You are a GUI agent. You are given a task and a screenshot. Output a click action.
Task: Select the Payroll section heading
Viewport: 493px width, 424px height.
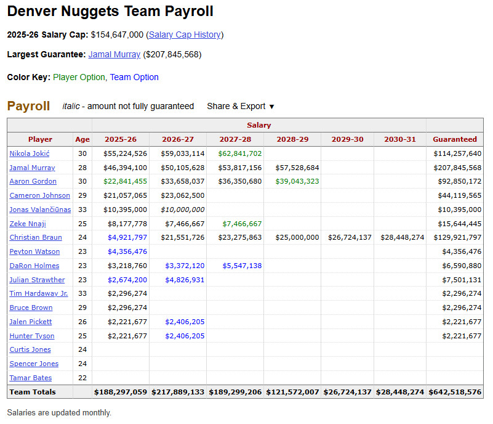(x=28, y=106)
